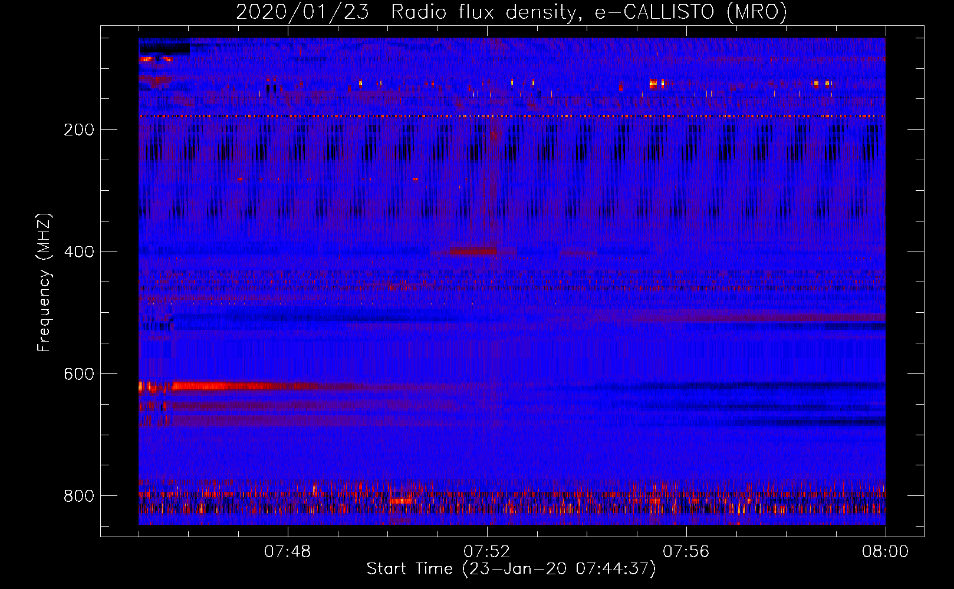Click the 400 frequency tick label
Viewport: 954px width, 589px height.
[x=79, y=252]
